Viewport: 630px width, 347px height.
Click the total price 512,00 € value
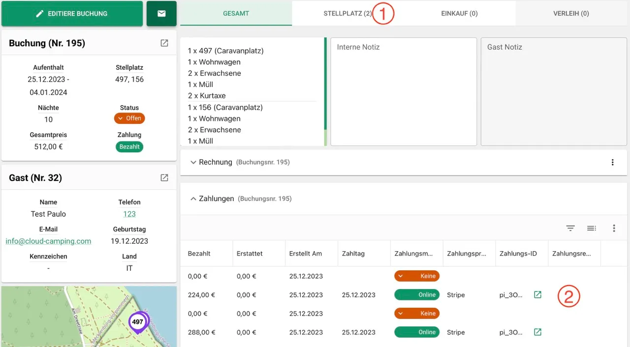48,146
